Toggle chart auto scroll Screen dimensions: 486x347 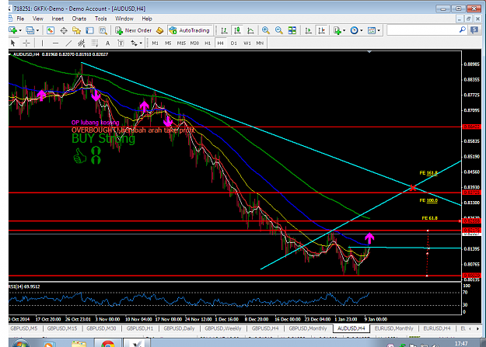308,30
